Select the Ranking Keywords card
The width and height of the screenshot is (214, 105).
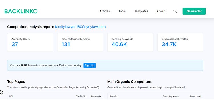coord(130,43)
